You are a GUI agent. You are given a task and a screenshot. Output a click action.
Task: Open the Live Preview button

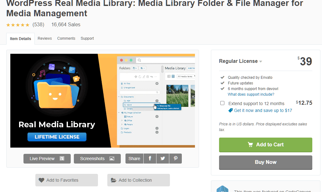tap(47, 159)
